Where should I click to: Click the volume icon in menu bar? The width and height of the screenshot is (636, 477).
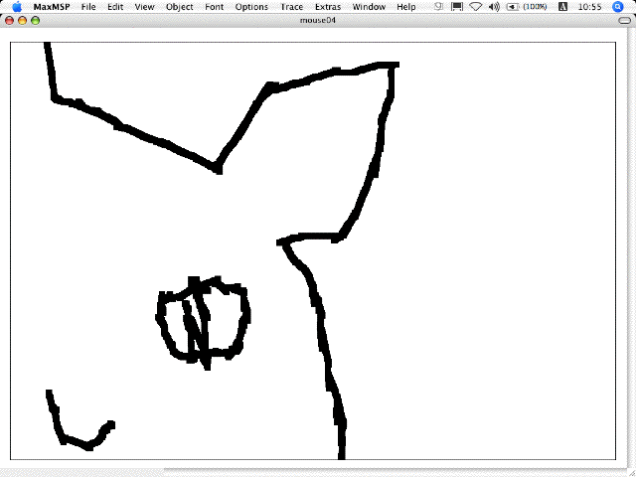tap(494, 7)
